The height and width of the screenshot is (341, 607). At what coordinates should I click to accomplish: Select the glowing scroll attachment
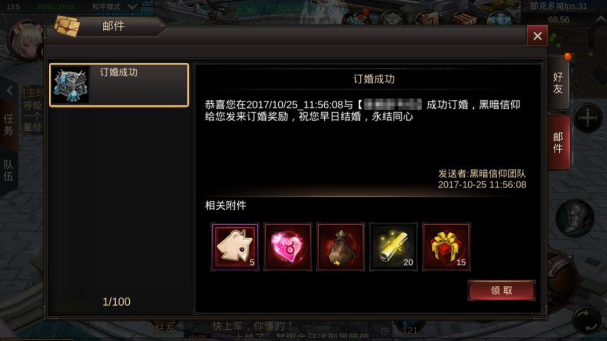pos(393,247)
